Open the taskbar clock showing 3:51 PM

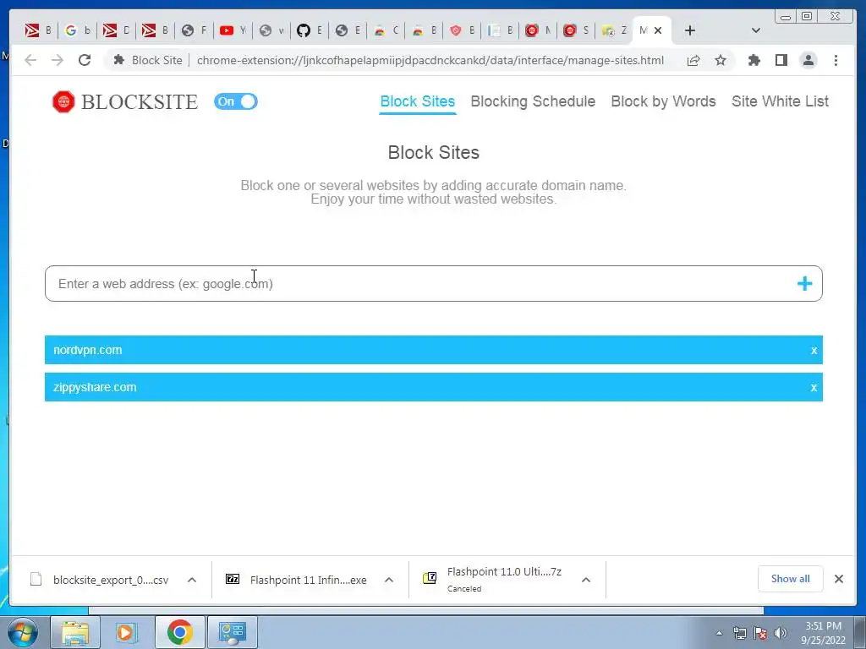click(x=823, y=633)
